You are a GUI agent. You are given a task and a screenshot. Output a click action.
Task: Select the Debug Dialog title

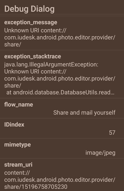(30, 9)
